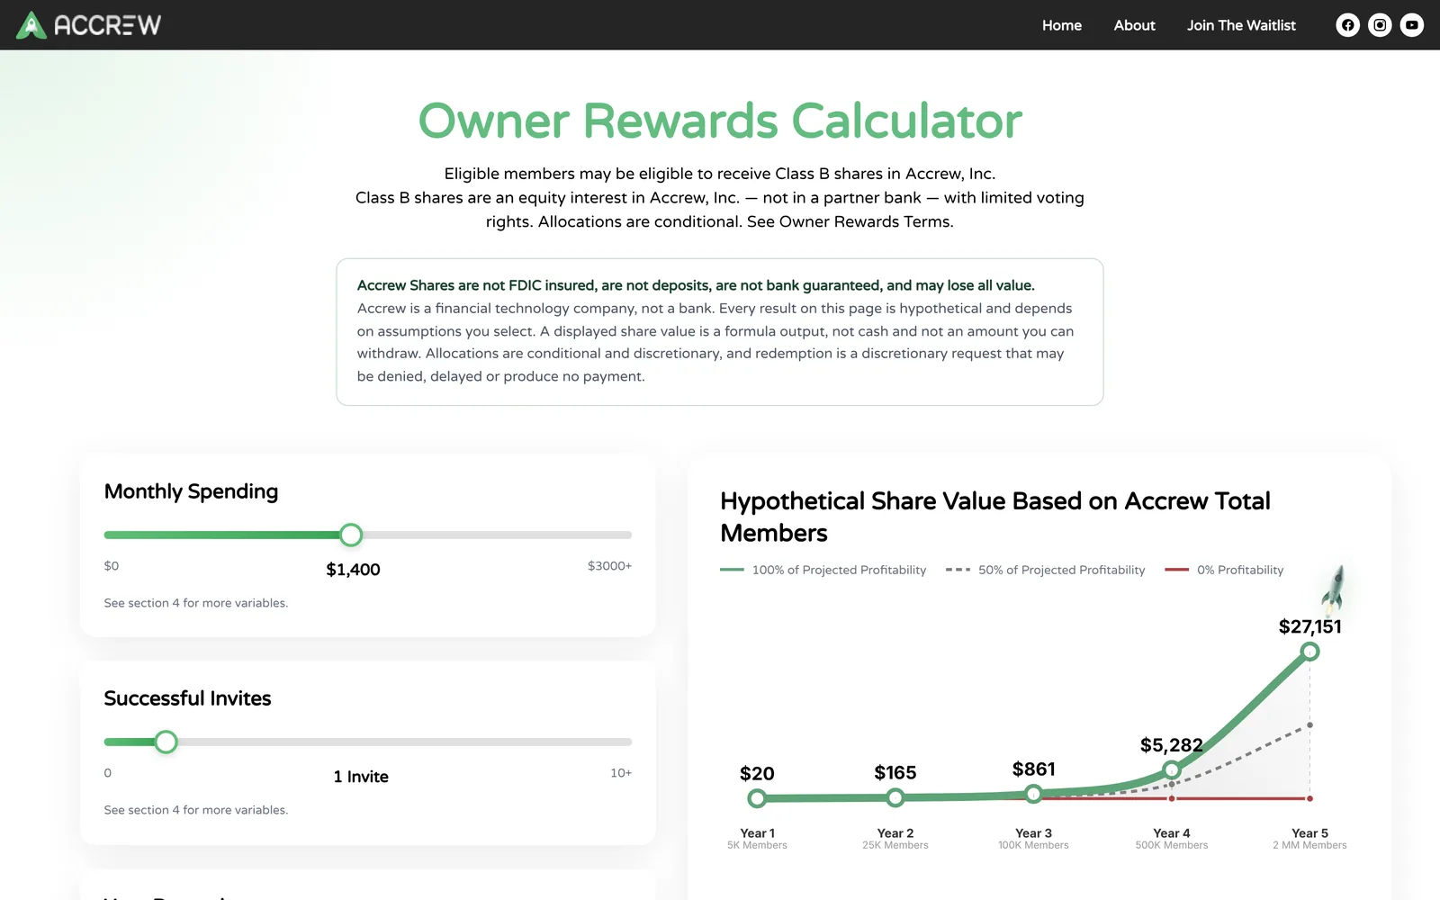Click the $165 value label
Screen dimensions: 1440x900
[x=895, y=773]
